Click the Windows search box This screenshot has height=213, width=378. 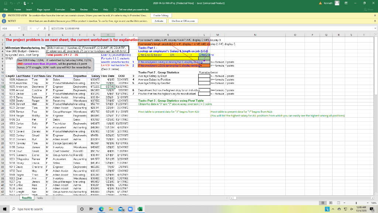(x=44, y=209)
